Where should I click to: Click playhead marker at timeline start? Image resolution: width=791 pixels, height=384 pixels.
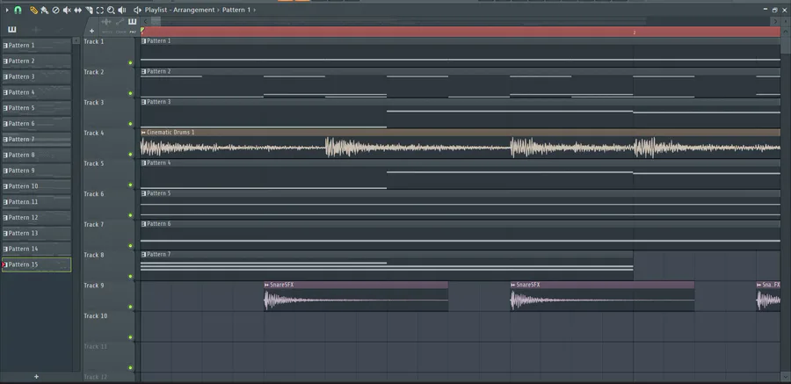(x=142, y=32)
